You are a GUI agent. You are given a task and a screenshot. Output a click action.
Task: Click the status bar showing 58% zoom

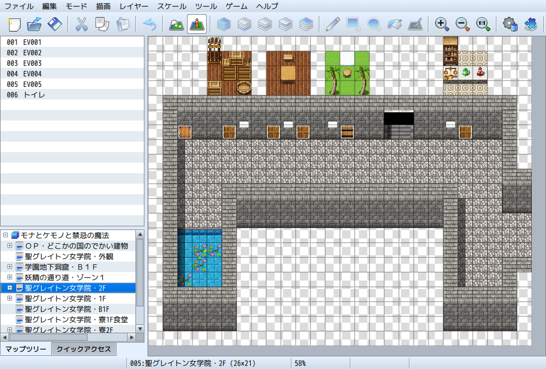pos(321,363)
